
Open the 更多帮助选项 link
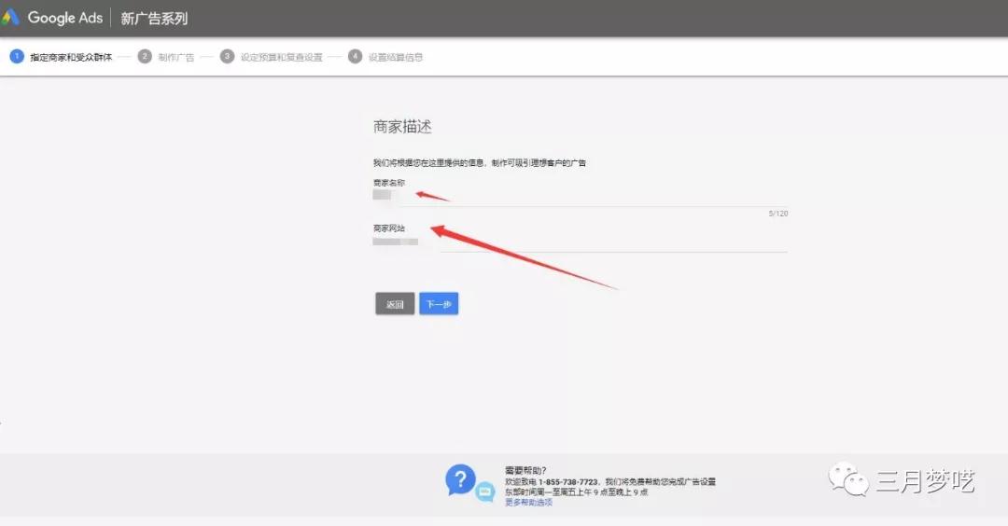(528, 503)
